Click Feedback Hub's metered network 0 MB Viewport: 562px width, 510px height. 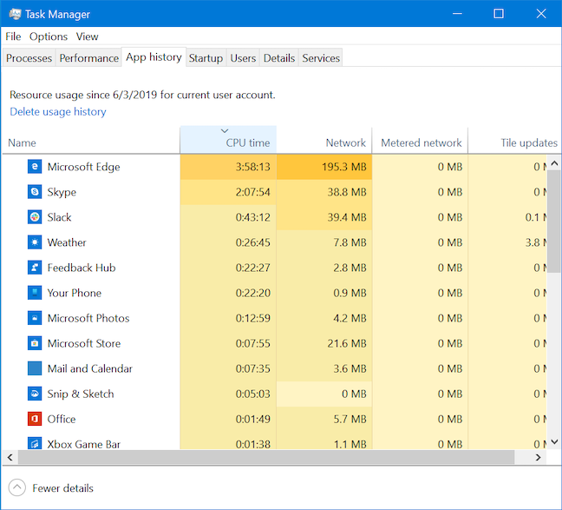[450, 268]
